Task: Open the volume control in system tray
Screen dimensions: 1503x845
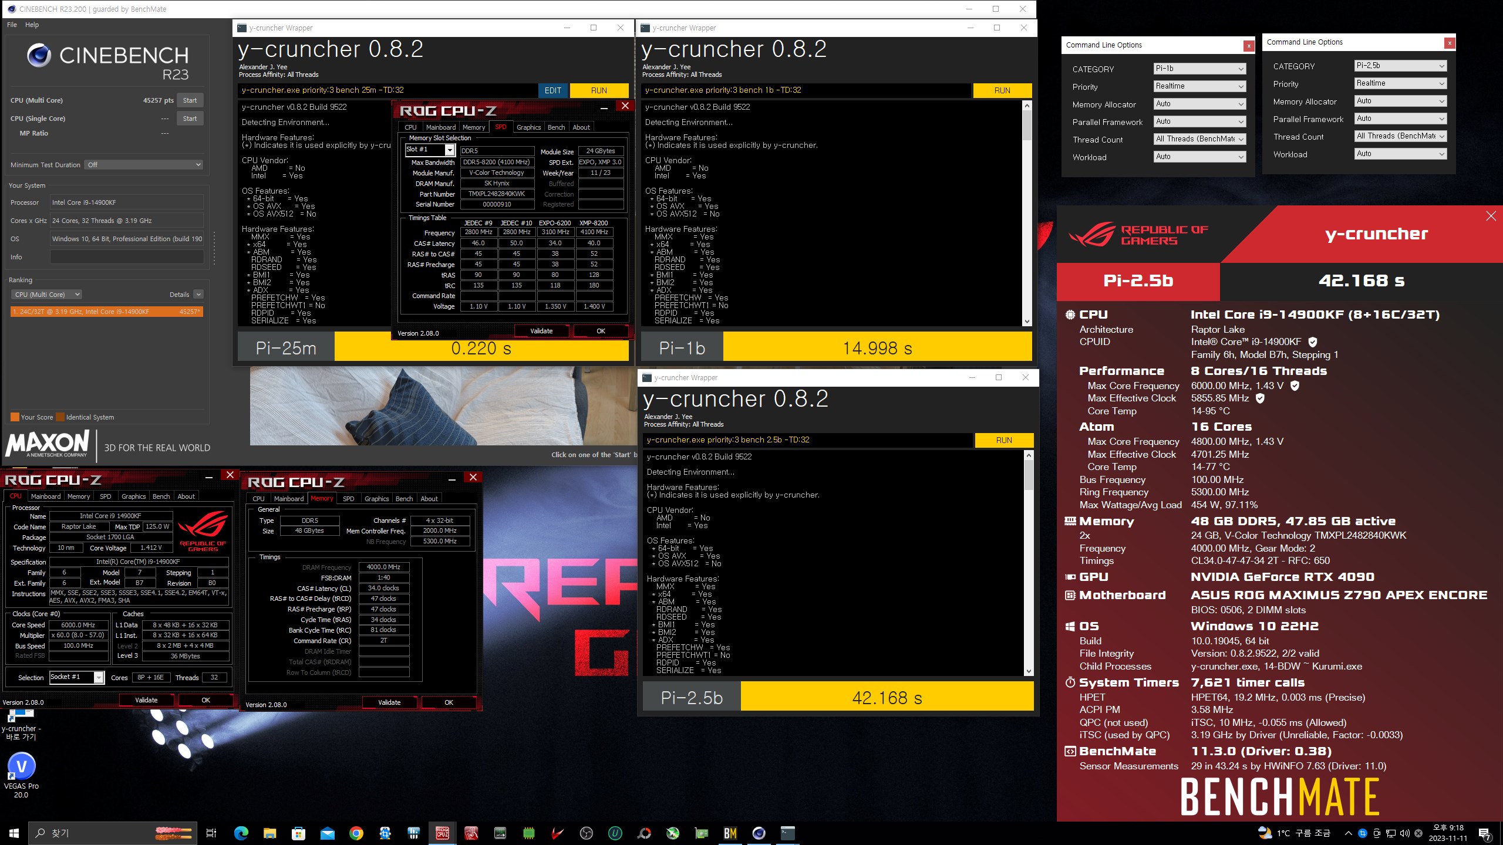Action: (1404, 833)
